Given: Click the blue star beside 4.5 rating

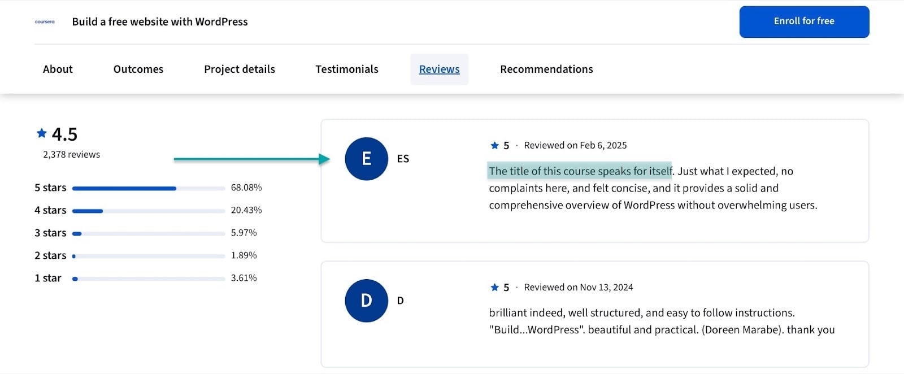Looking at the screenshot, I should pos(41,133).
